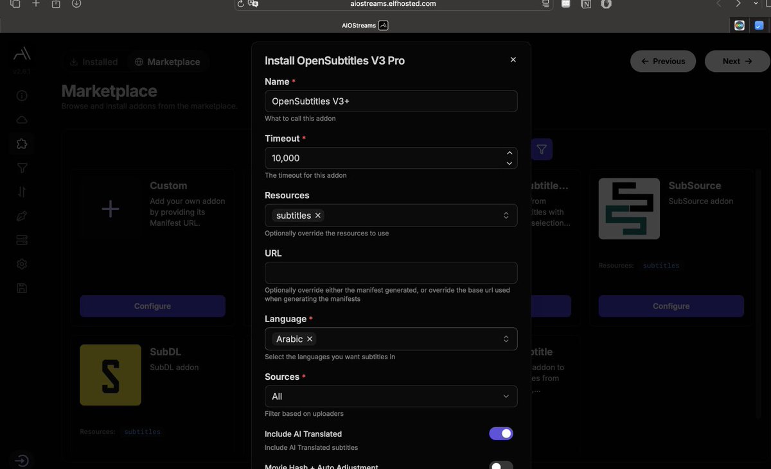Reload the page with the browser refresh icon
This screenshot has width=771, height=469.
240,4
